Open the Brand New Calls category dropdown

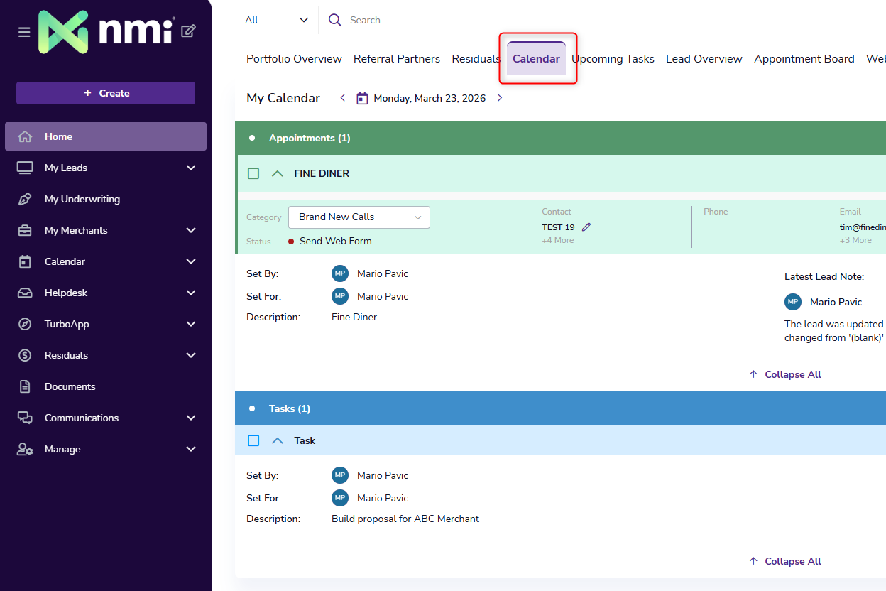pos(359,217)
